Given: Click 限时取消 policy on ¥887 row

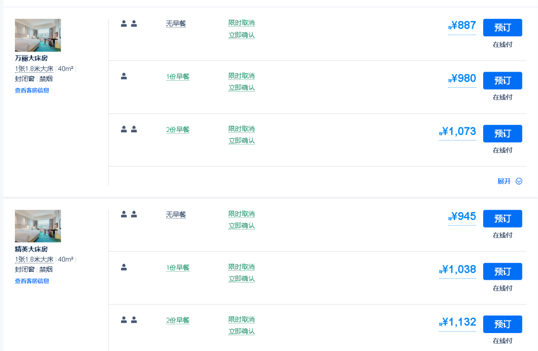Looking at the screenshot, I should [x=242, y=23].
